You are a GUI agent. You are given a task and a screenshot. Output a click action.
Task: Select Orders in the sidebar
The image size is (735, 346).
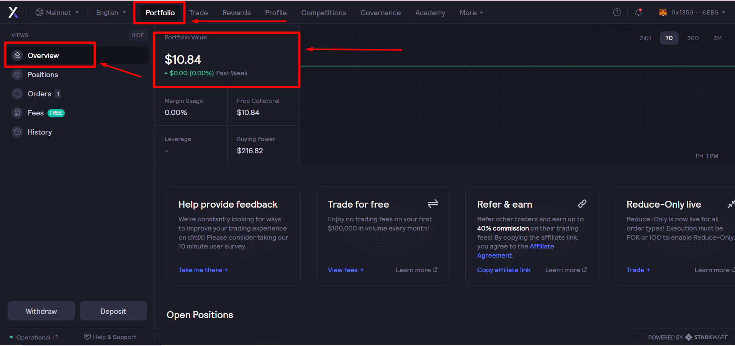click(78, 94)
